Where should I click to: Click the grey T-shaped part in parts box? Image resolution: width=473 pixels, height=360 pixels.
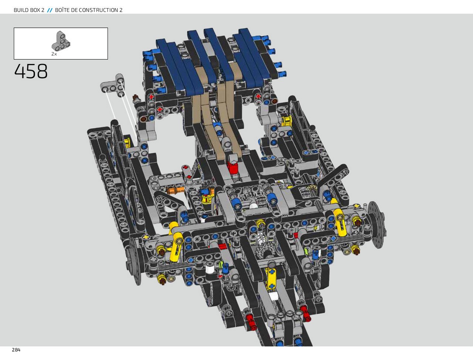tap(61, 41)
